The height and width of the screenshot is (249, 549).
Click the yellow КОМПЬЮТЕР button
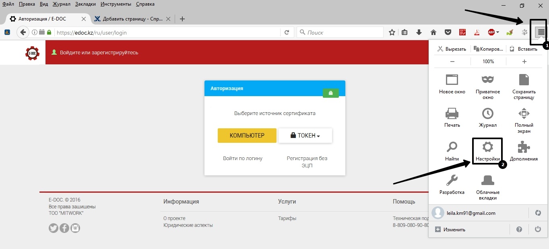(x=247, y=136)
